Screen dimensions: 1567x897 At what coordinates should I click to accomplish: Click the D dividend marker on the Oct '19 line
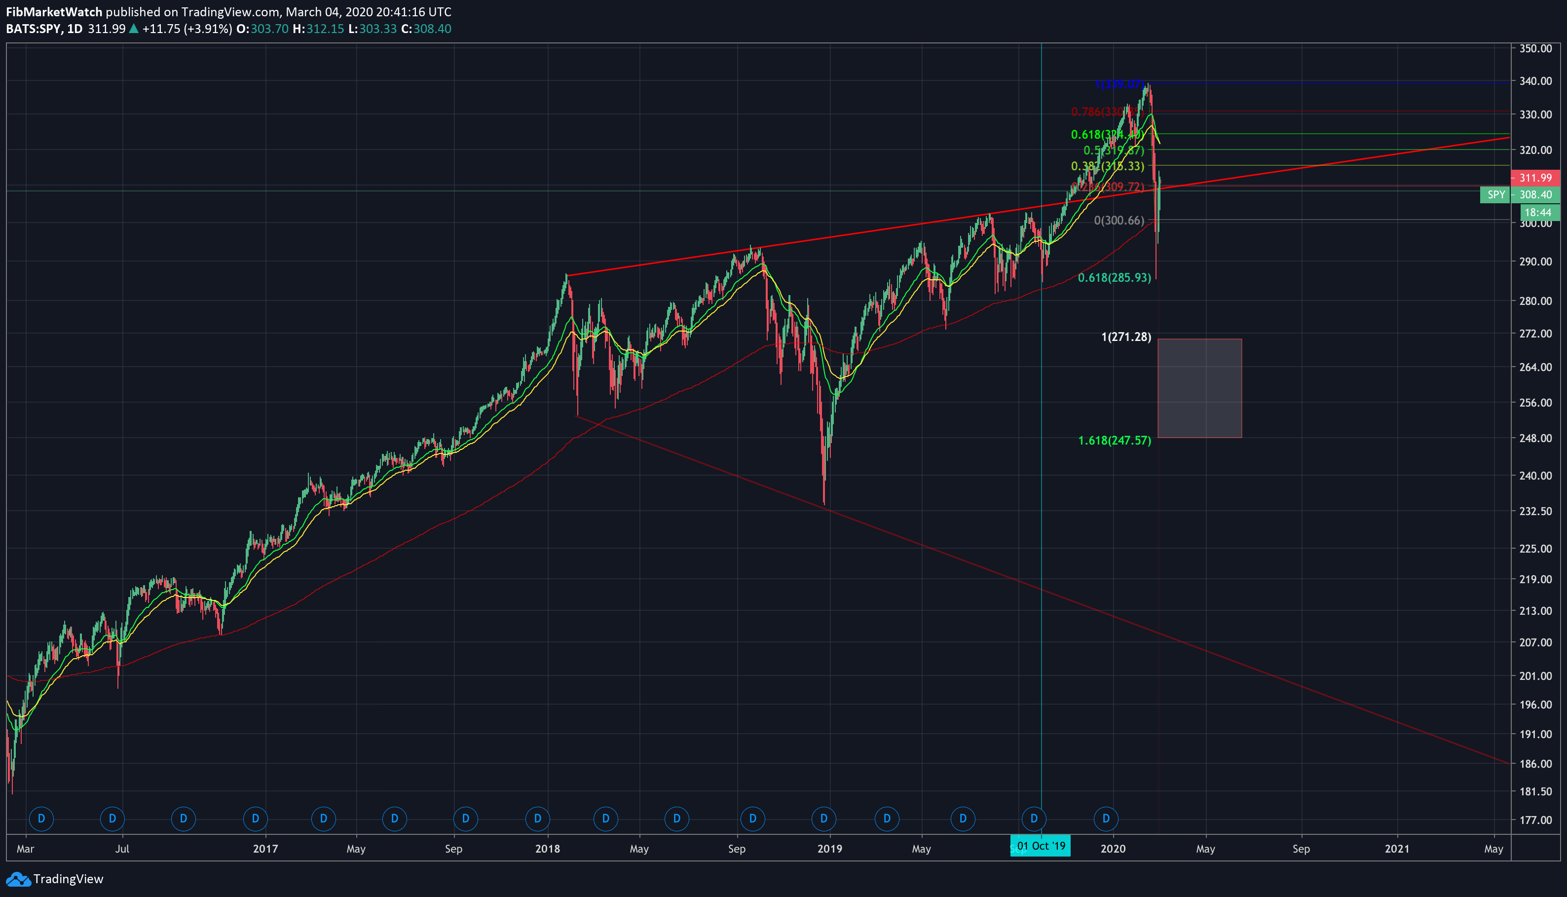point(1034,819)
